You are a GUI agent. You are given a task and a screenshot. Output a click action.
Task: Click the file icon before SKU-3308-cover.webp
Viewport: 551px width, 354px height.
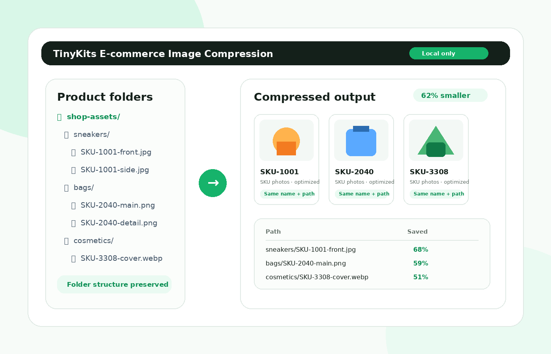point(74,259)
